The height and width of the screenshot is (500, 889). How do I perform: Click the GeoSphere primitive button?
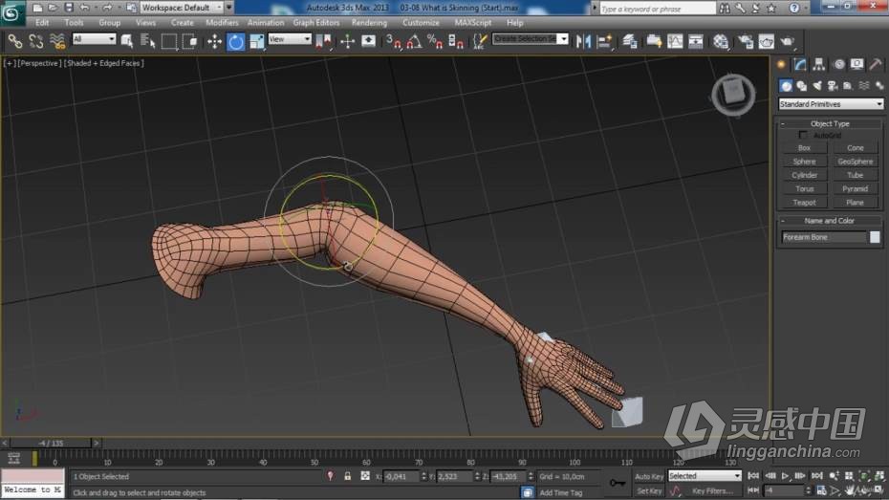pos(855,162)
